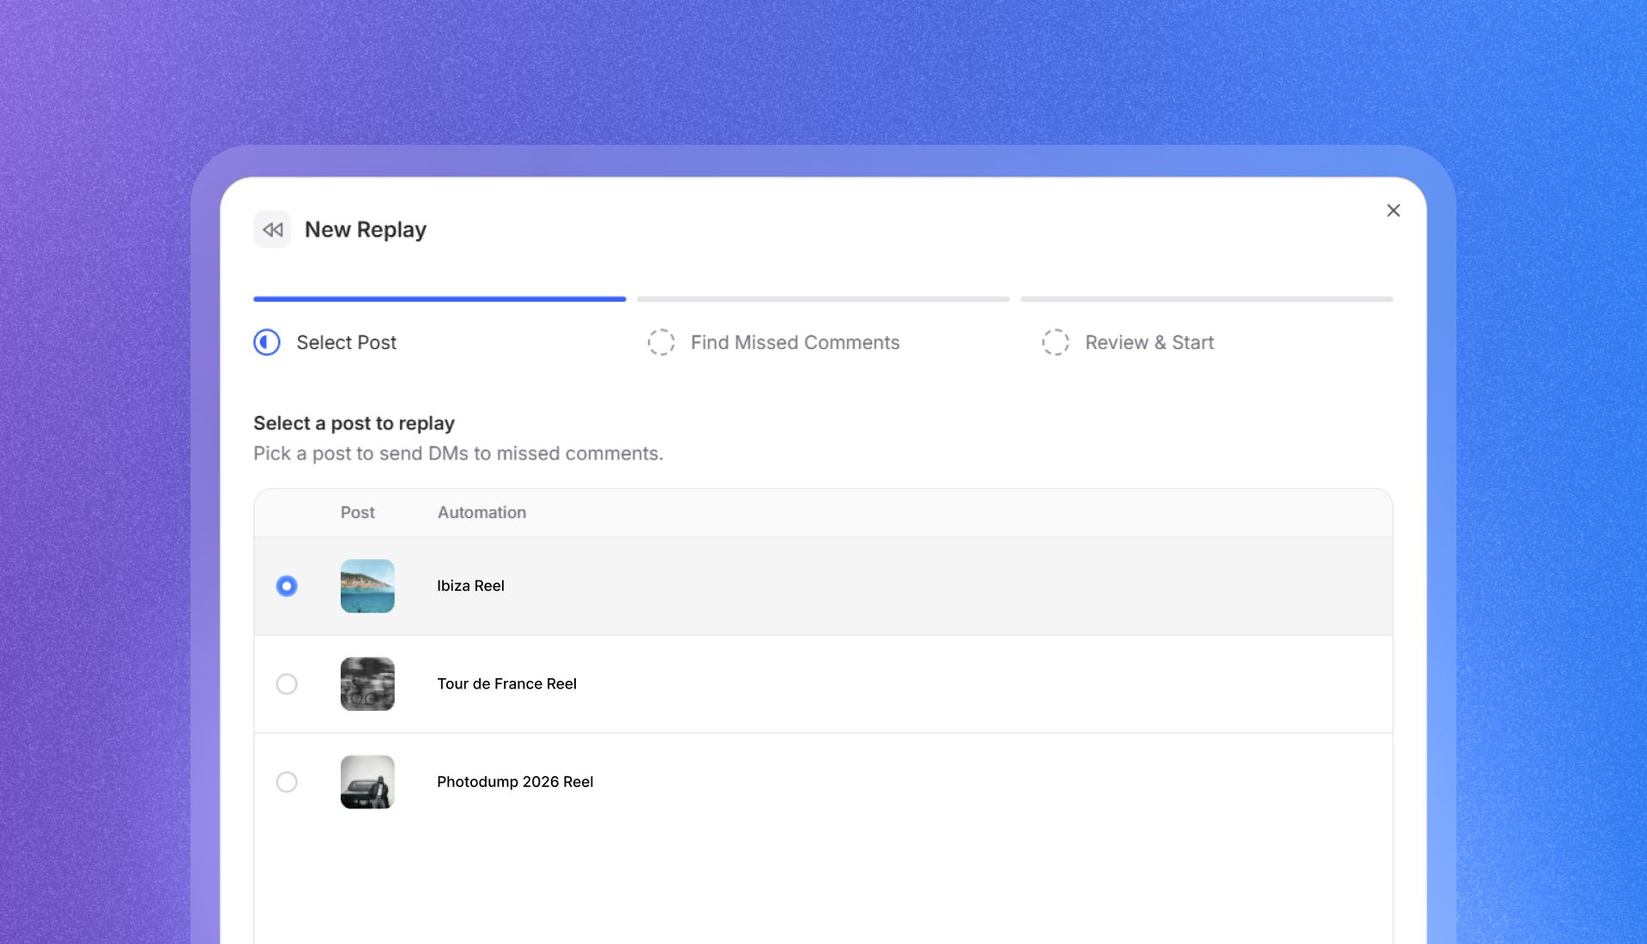Click the rewind Replay icon beside New Replay

[x=272, y=230]
